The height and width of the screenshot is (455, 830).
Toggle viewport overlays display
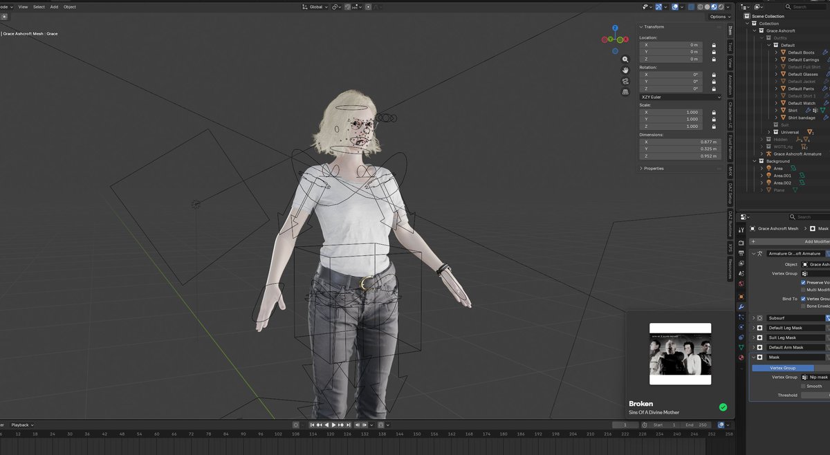pyautogui.click(x=675, y=7)
